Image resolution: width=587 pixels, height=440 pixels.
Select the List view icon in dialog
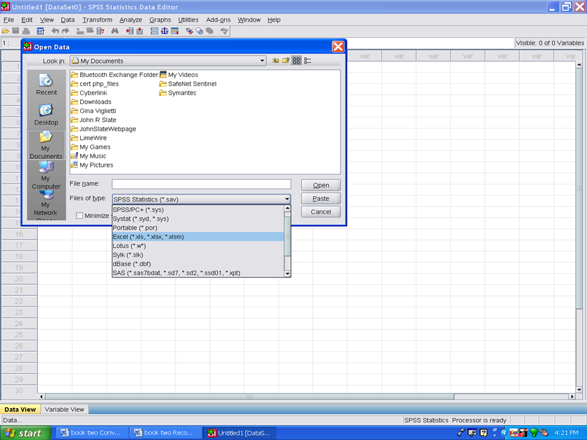[x=297, y=61]
